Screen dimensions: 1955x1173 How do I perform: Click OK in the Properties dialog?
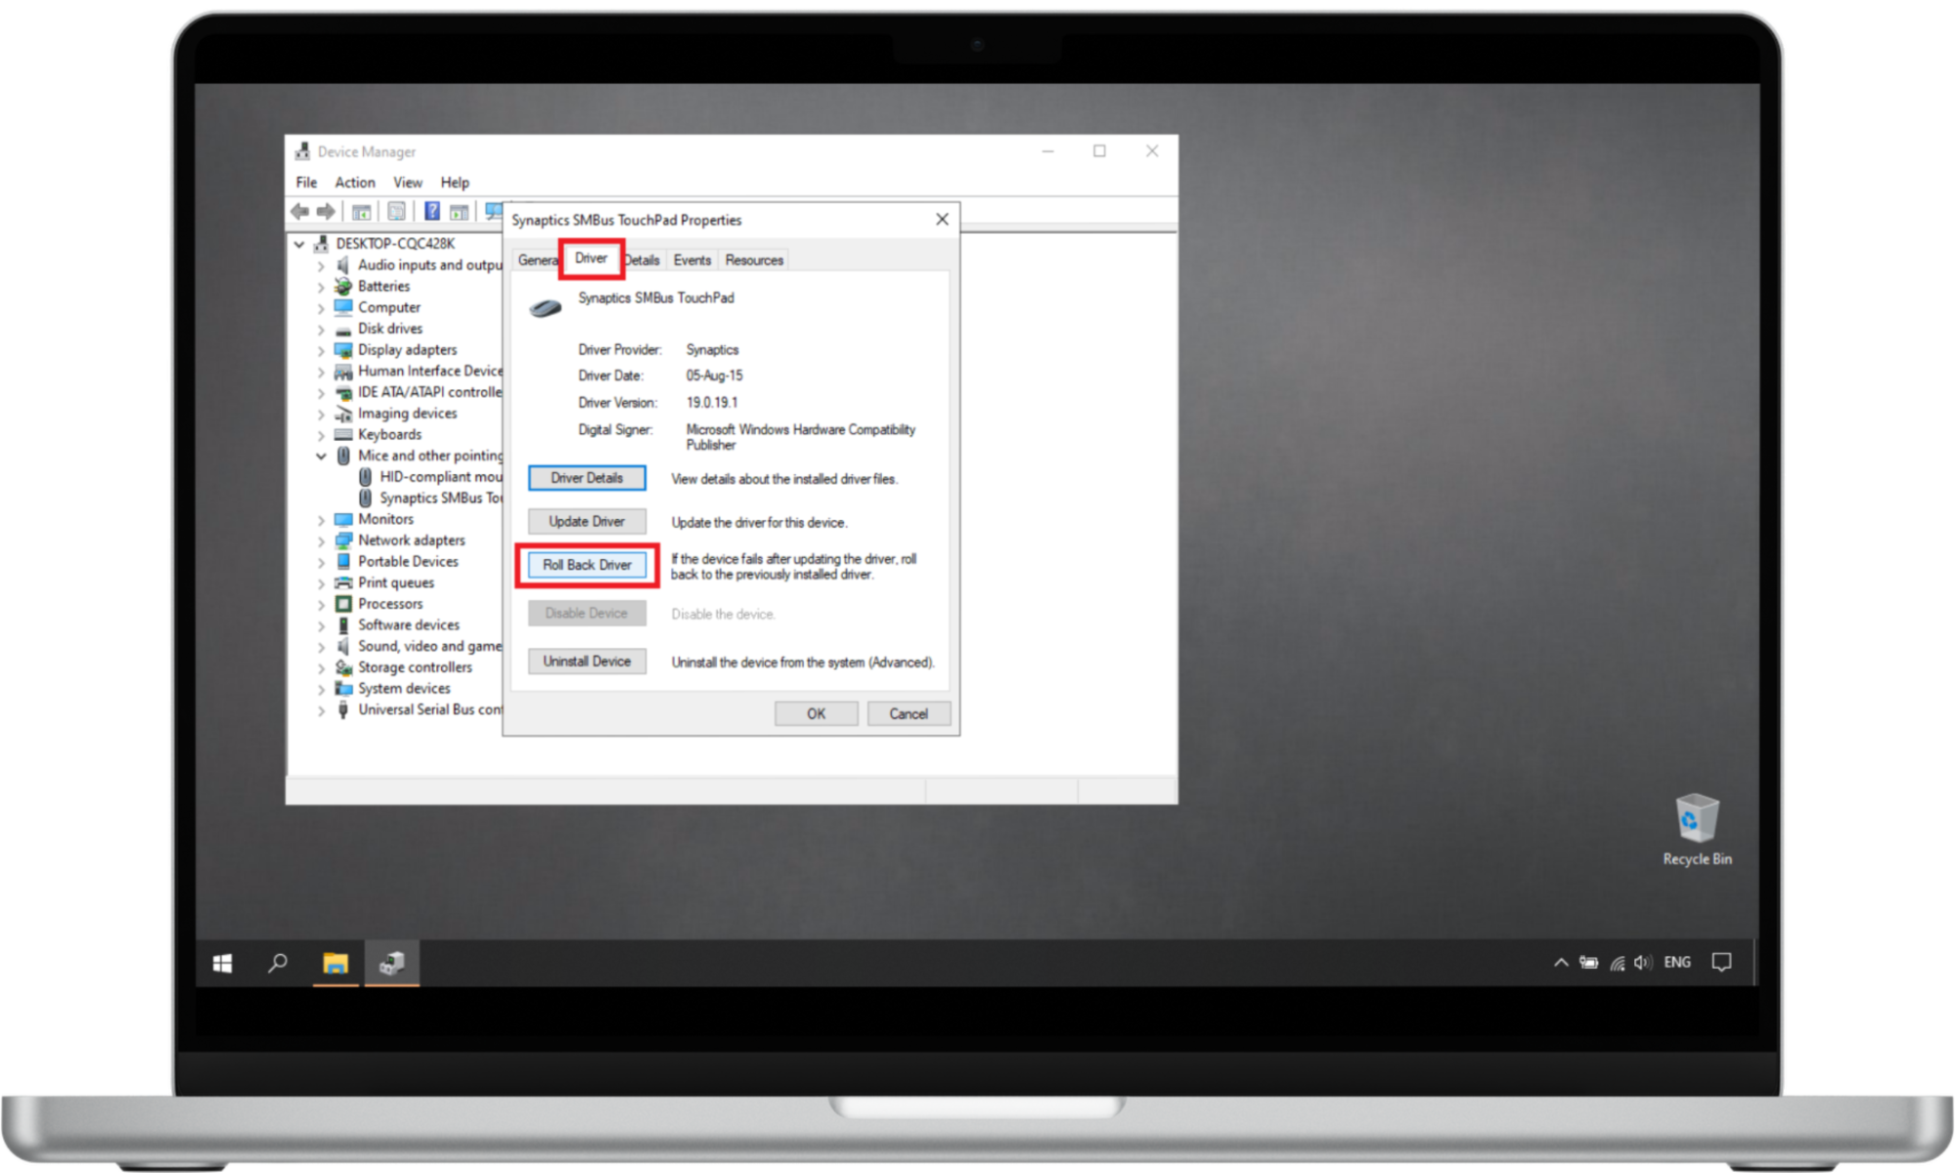point(816,714)
